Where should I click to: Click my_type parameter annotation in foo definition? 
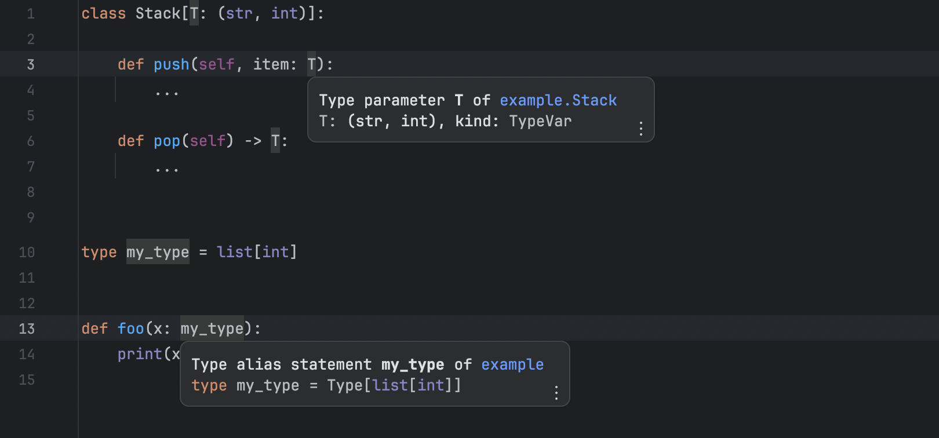(x=212, y=329)
